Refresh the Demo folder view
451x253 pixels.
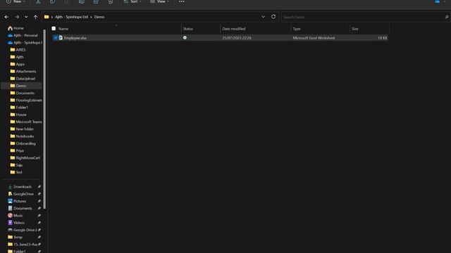[273, 17]
